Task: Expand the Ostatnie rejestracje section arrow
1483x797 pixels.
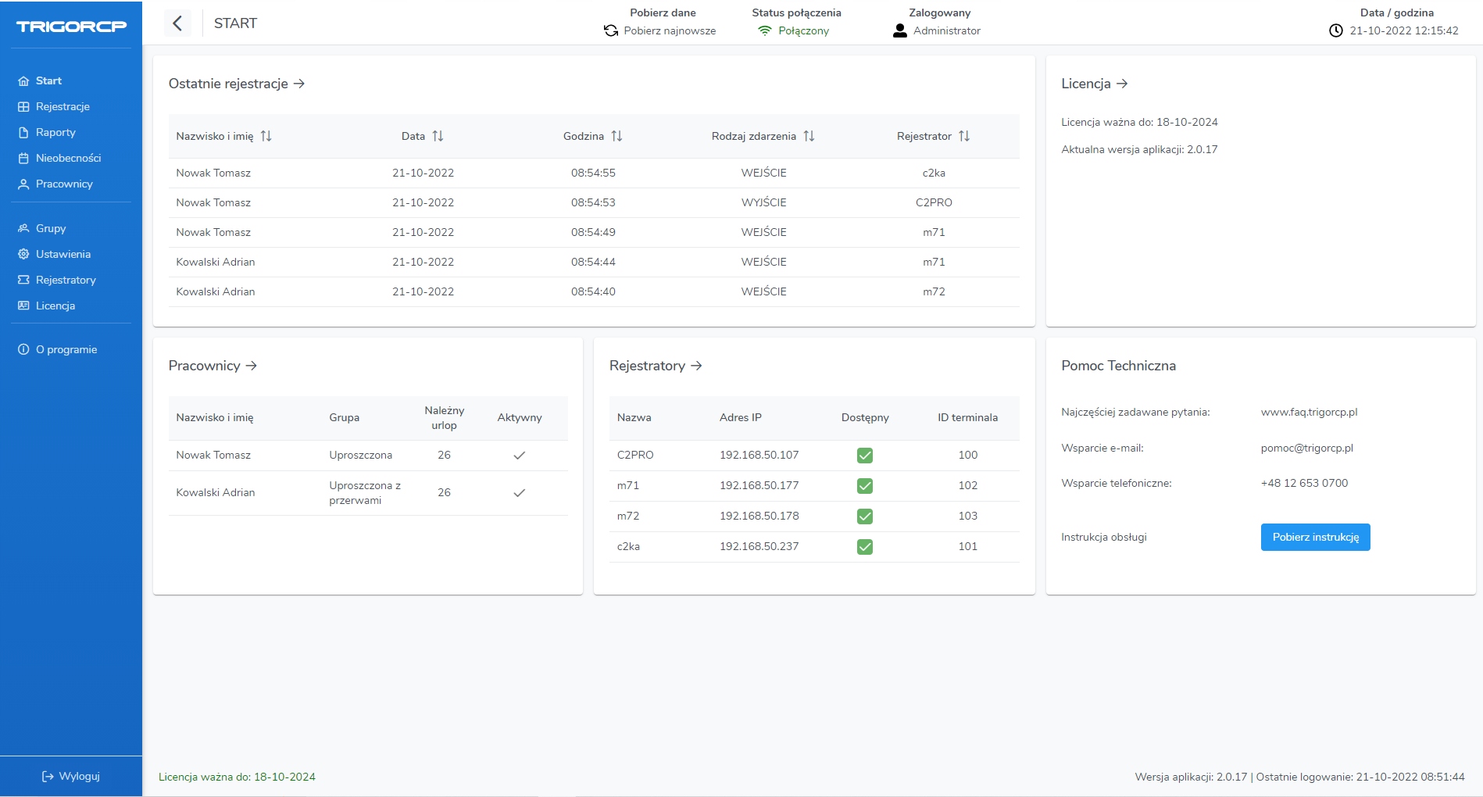Action: (x=299, y=84)
